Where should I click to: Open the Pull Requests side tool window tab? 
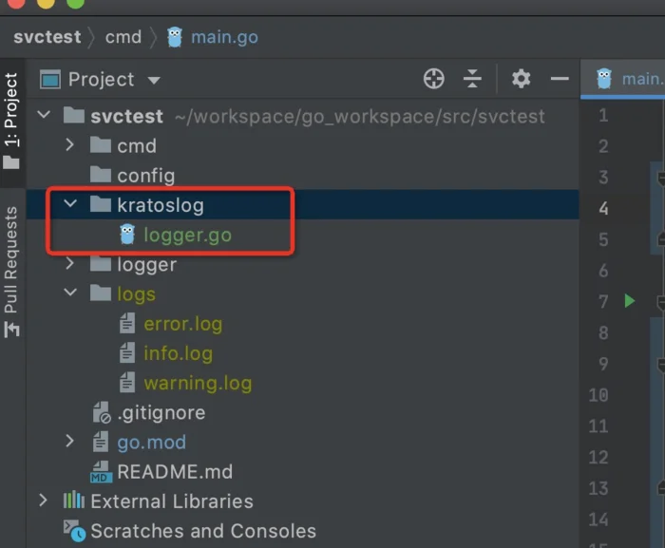pyautogui.click(x=11, y=272)
